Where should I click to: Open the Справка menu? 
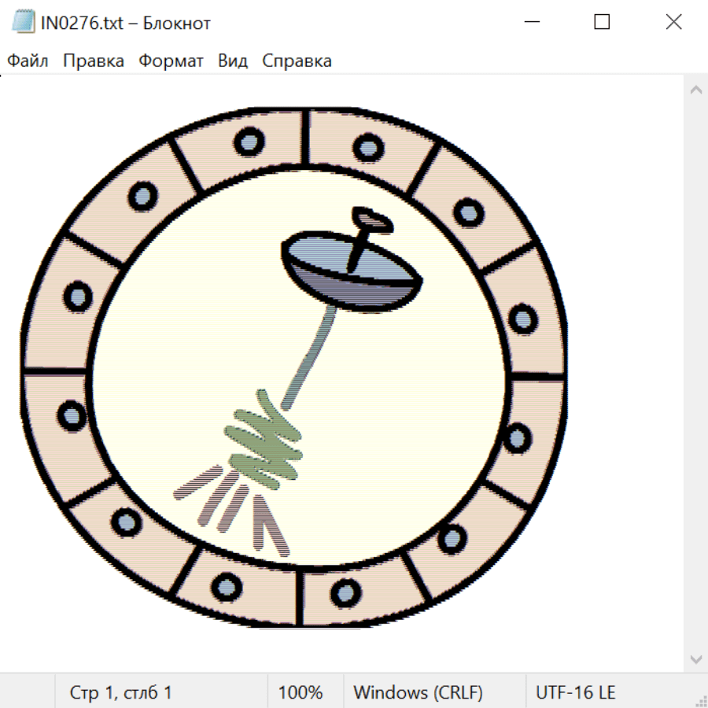click(297, 61)
